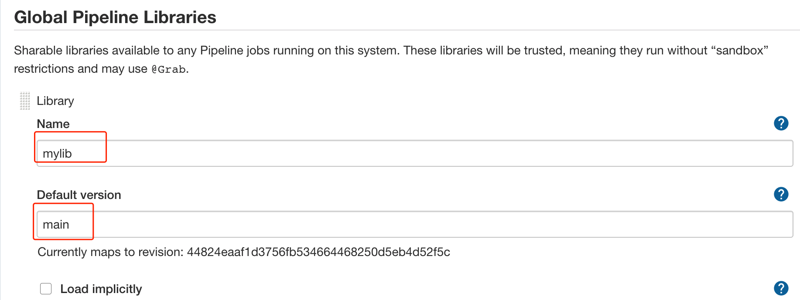Open help for Default version field
Image resolution: width=800 pixels, height=300 pixels.
781,194
